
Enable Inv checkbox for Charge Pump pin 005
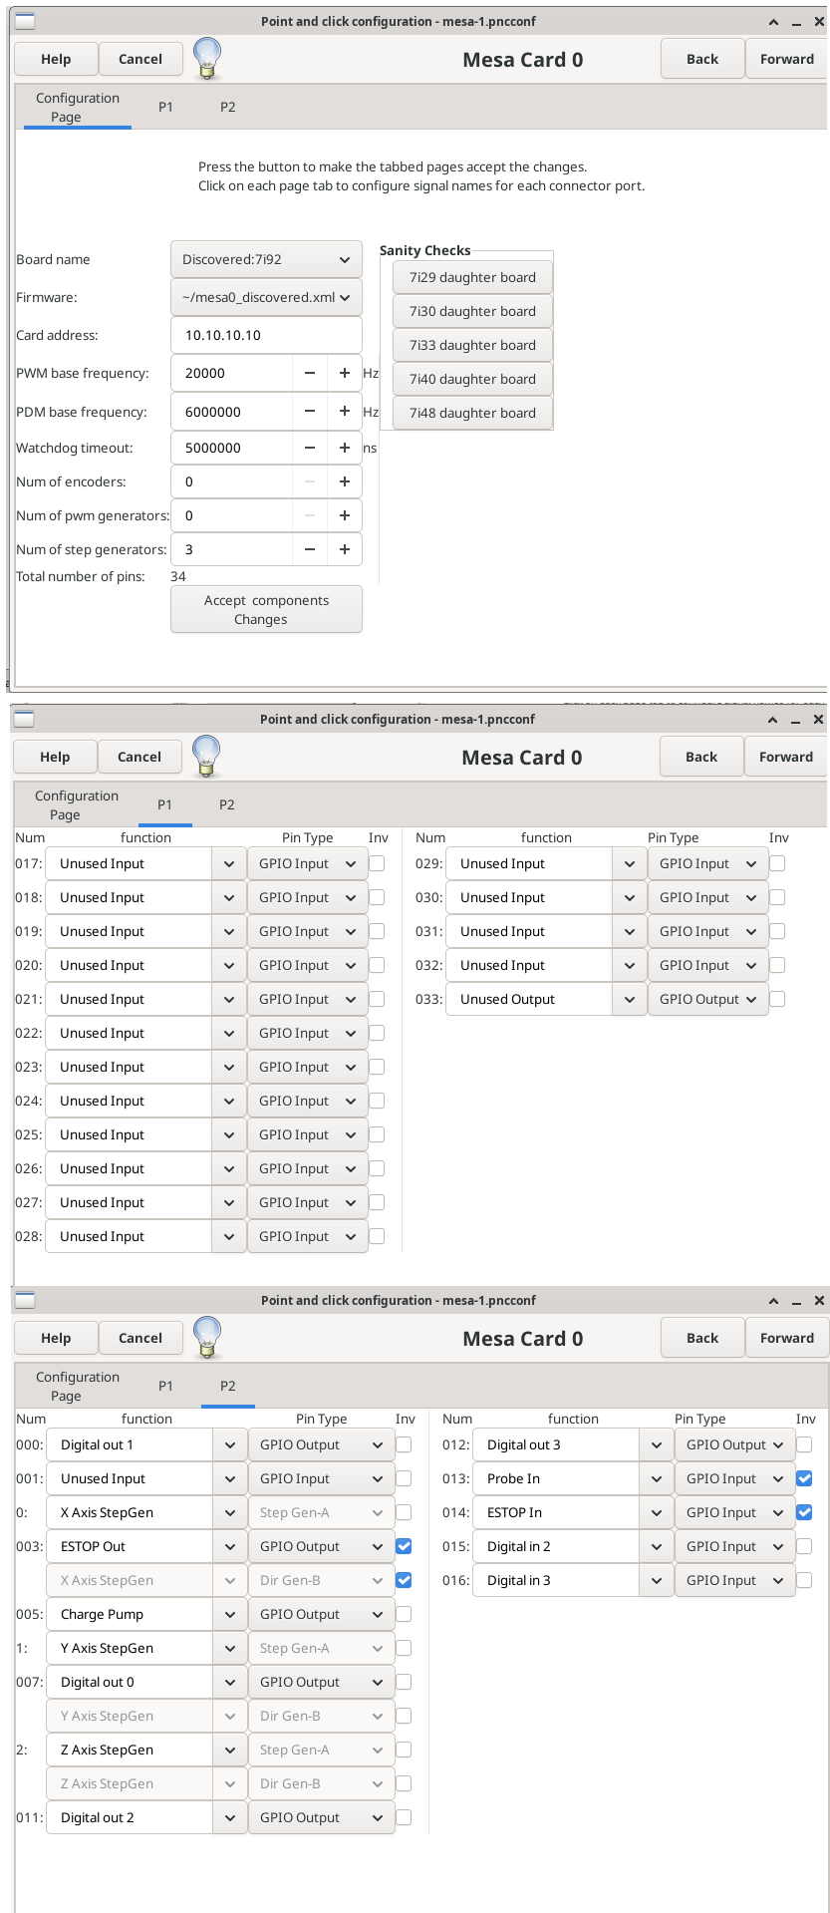(404, 1614)
